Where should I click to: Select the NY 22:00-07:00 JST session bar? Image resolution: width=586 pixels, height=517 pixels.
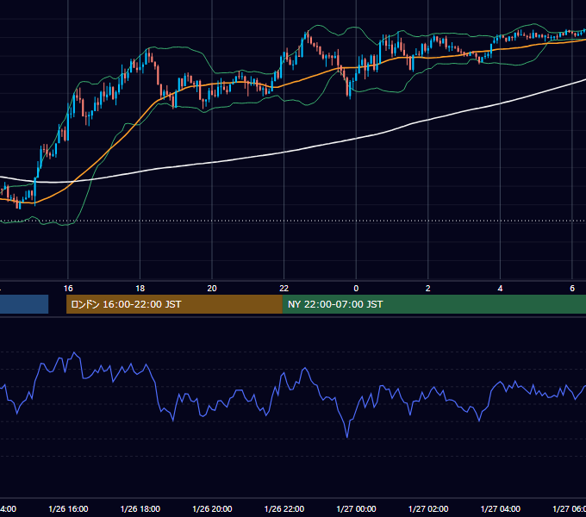(x=433, y=304)
